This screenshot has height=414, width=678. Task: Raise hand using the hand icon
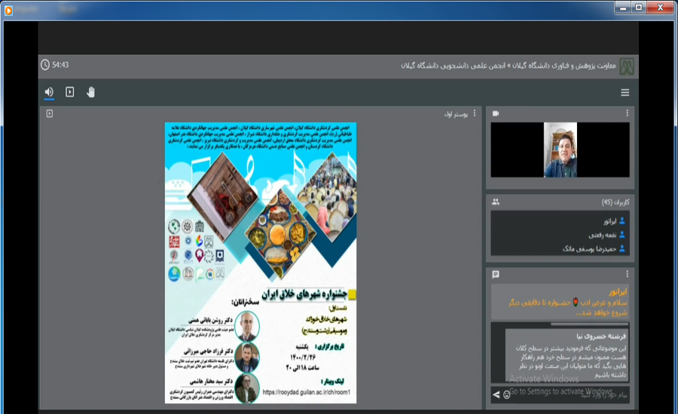click(91, 92)
